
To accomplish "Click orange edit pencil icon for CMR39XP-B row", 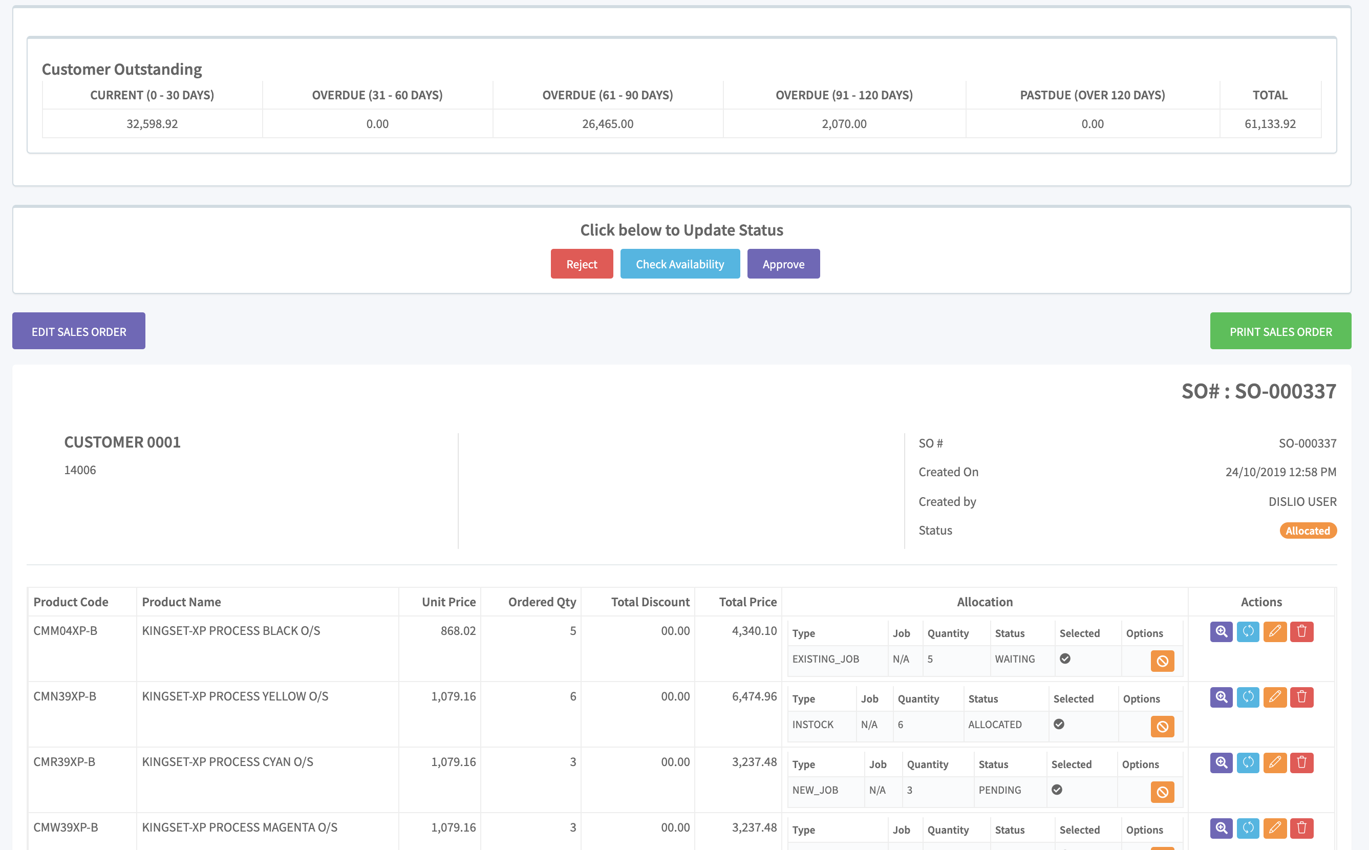I will point(1275,762).
